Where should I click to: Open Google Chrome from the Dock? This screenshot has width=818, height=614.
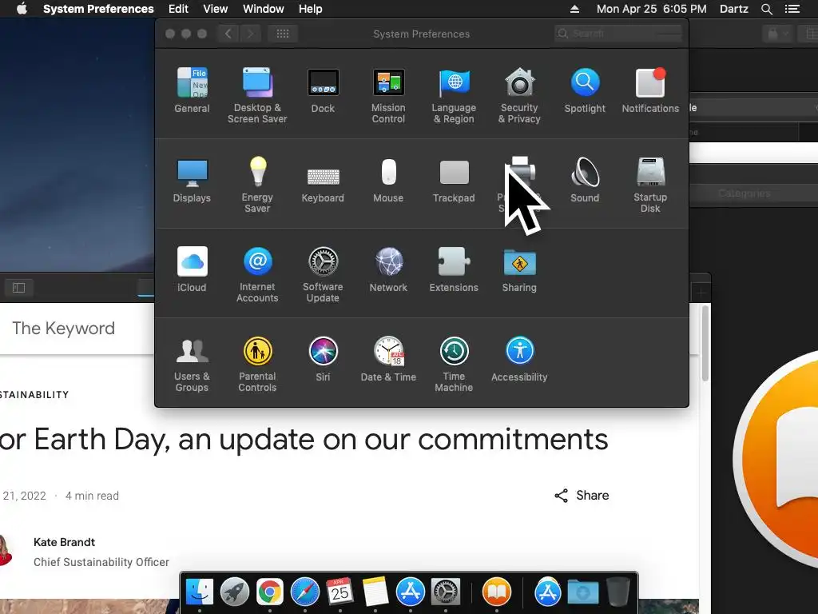[x=270, y=592]
